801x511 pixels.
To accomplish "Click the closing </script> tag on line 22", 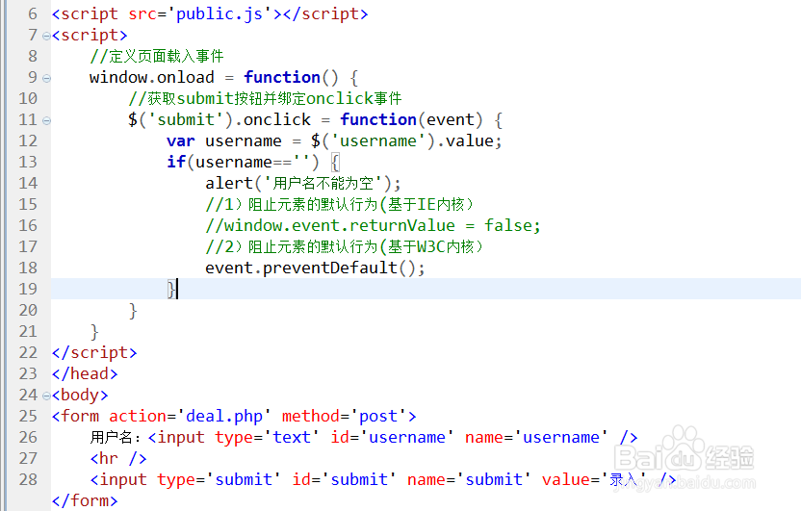I will tap(94, 353).
